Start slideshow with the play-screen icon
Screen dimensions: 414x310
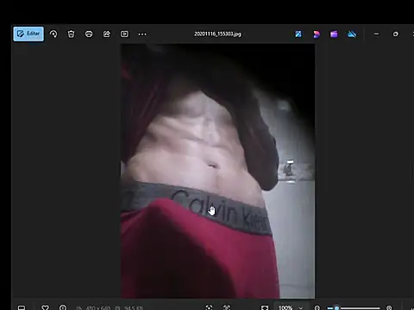tap(124, 34)
